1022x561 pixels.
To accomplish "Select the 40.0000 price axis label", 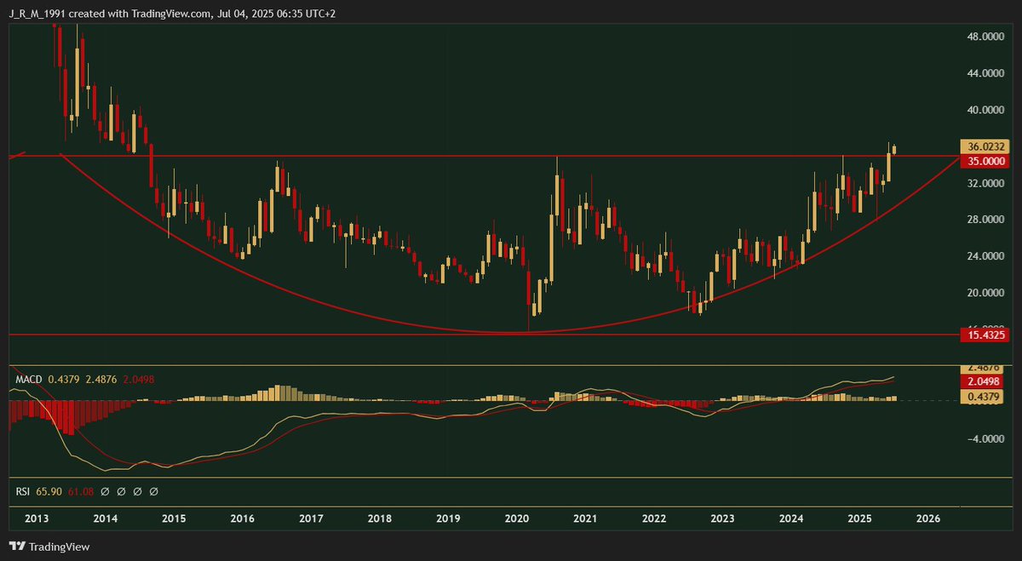I will (x=987, y=110).
